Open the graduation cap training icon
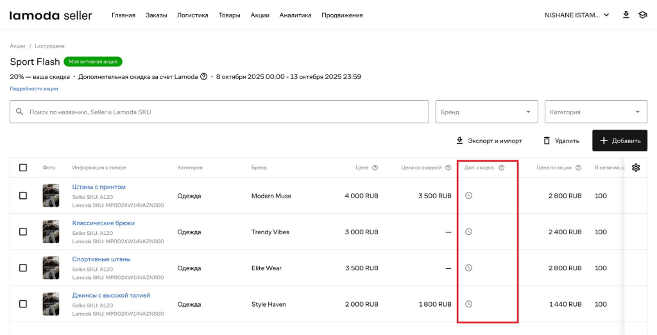 [642, 15]
